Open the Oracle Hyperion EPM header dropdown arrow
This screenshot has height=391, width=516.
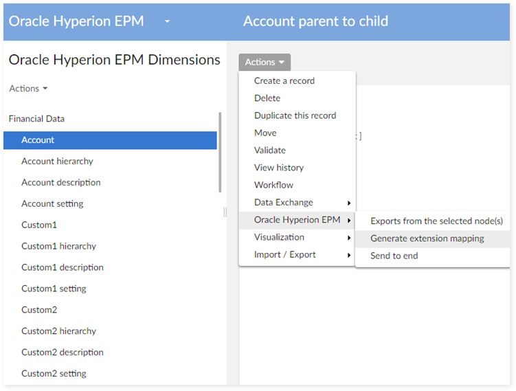(167, 21)
